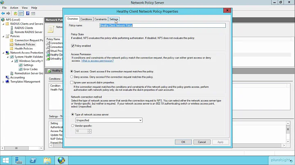295x165 pixels.
Task: Click the Up one level folder icon
Action: pos(16,13)
